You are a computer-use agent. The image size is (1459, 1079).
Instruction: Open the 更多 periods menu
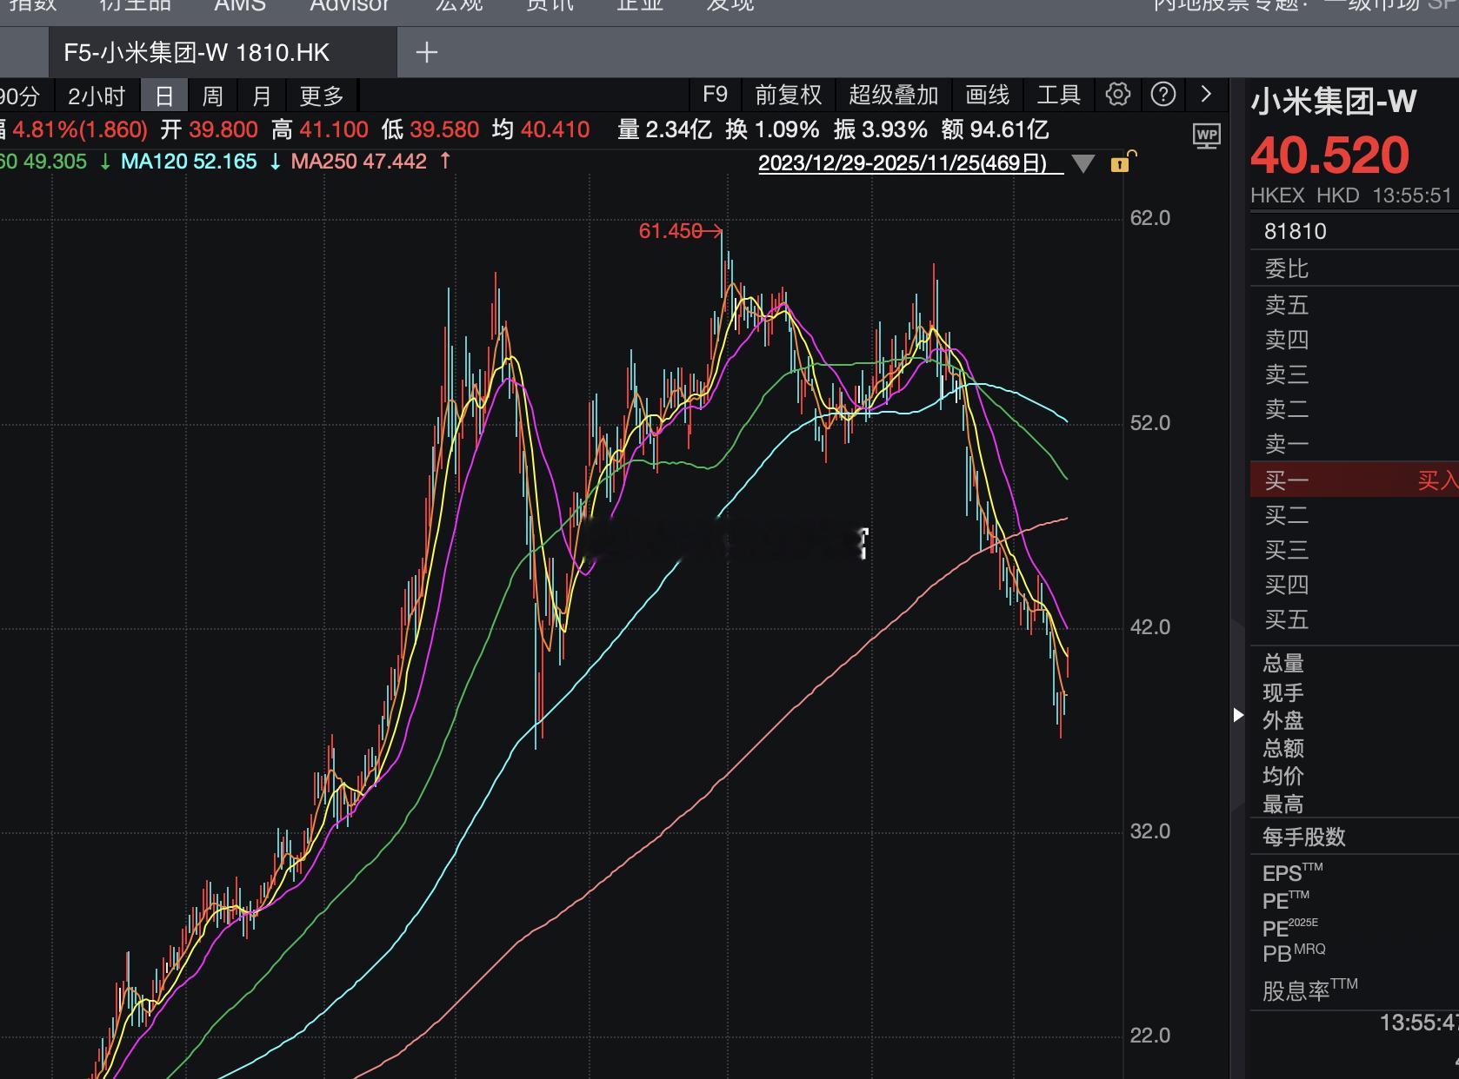tap(322, 96)
